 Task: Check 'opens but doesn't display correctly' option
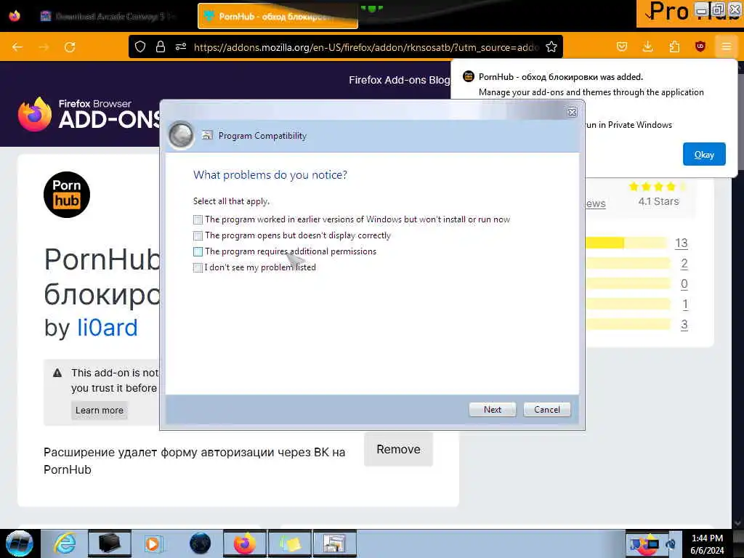point(198,236)
